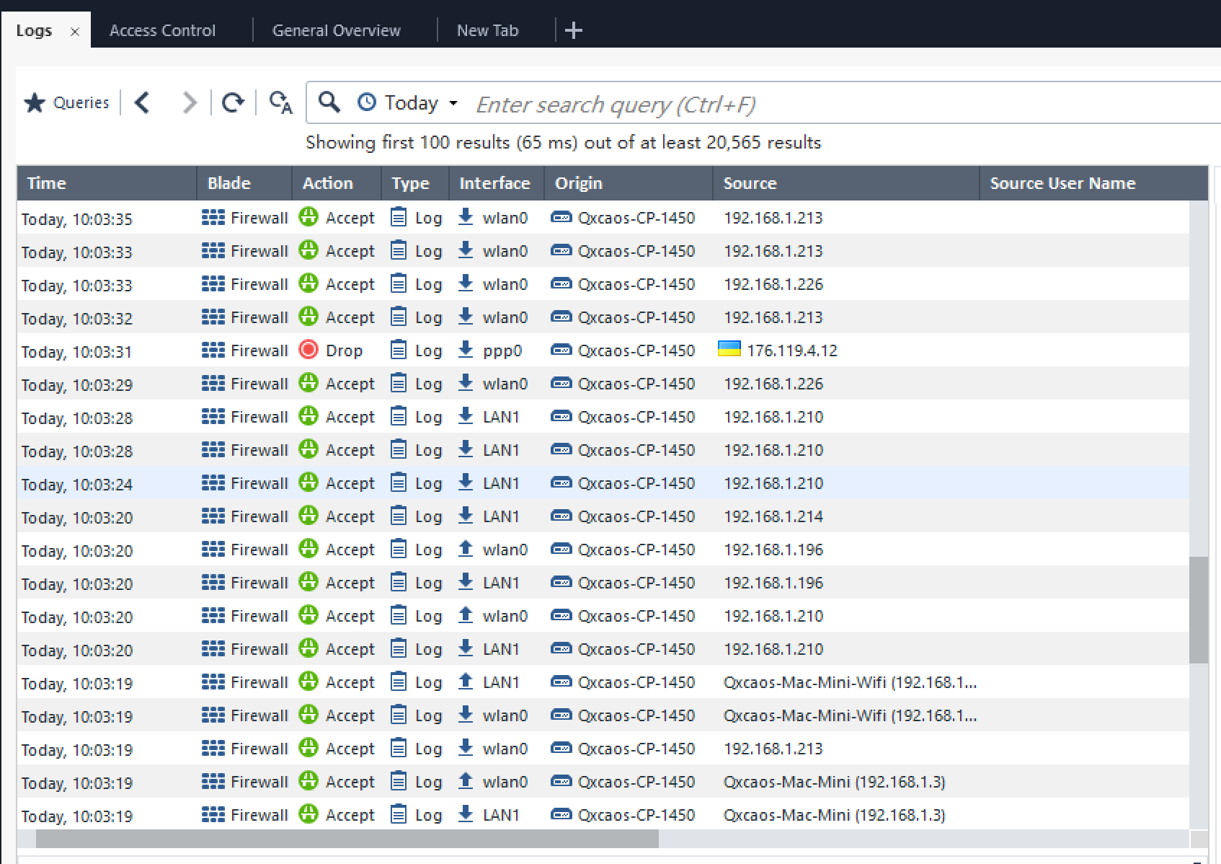
Task: Sort by the Origin column header
Action: coord(629,183)
